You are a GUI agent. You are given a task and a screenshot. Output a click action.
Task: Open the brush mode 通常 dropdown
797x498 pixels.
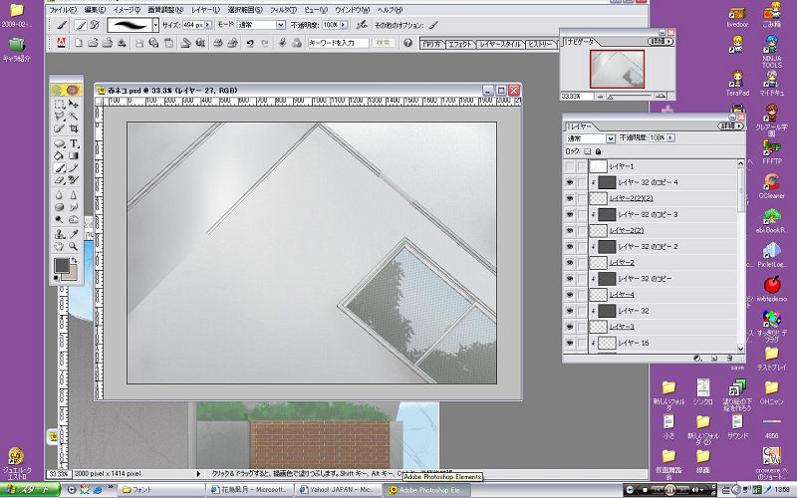click(x=280, y=25)
